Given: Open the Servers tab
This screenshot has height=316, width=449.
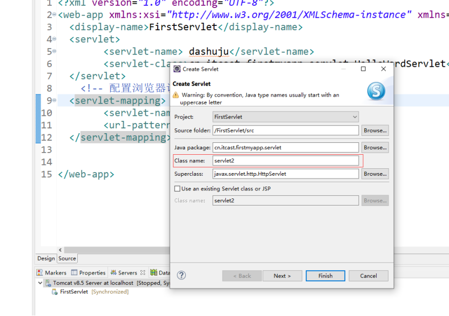Looking at the screenshot, I should (128, 272).
